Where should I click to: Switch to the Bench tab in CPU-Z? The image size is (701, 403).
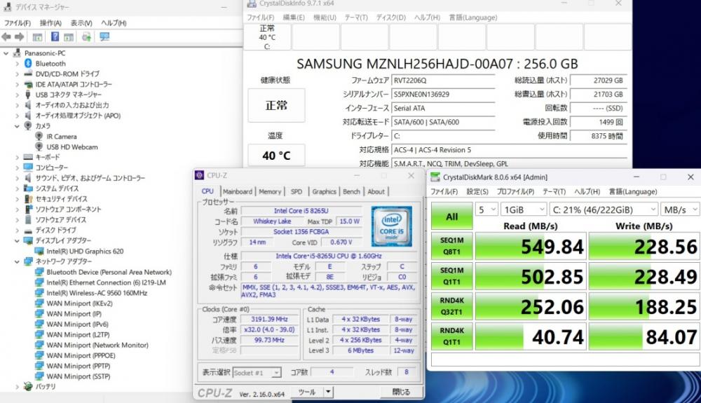[351, 191]
